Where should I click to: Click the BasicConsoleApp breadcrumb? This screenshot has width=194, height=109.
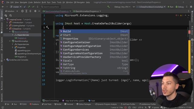[x=51, y=101]
